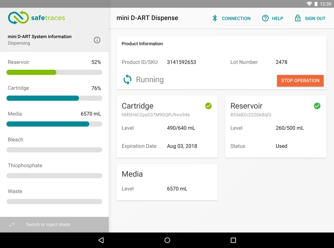This screenshot has height=248, width=334.
Task: Click mini D-ART System Information title
Action: click(40, 37)
